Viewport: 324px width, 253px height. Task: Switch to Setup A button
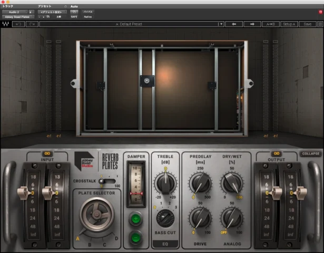[x=289, y=24]
